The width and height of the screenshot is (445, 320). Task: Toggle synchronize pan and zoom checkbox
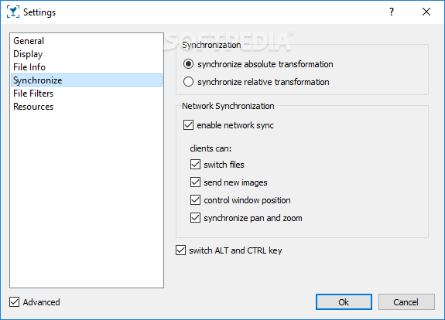195,218
